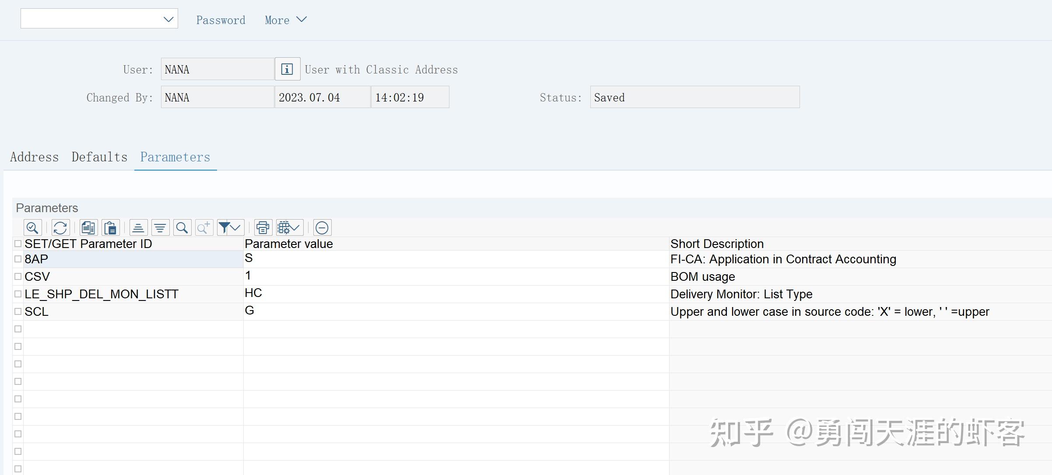Open the Defaults tab
The width and height of the screenshot is (1052, 475).
point(99,157)
